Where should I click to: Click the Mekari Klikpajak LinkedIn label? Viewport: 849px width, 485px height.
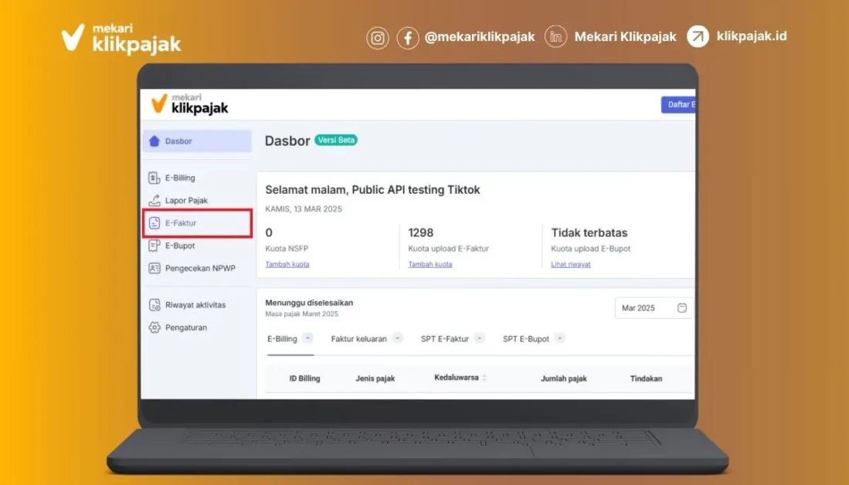point(626,37)
